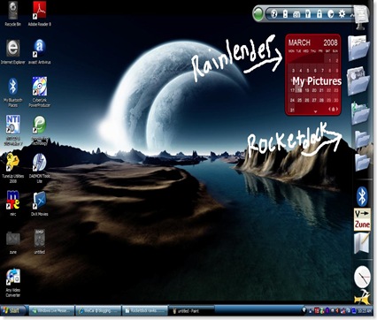Open the NTI disc maker shortcut

point(12,130)
